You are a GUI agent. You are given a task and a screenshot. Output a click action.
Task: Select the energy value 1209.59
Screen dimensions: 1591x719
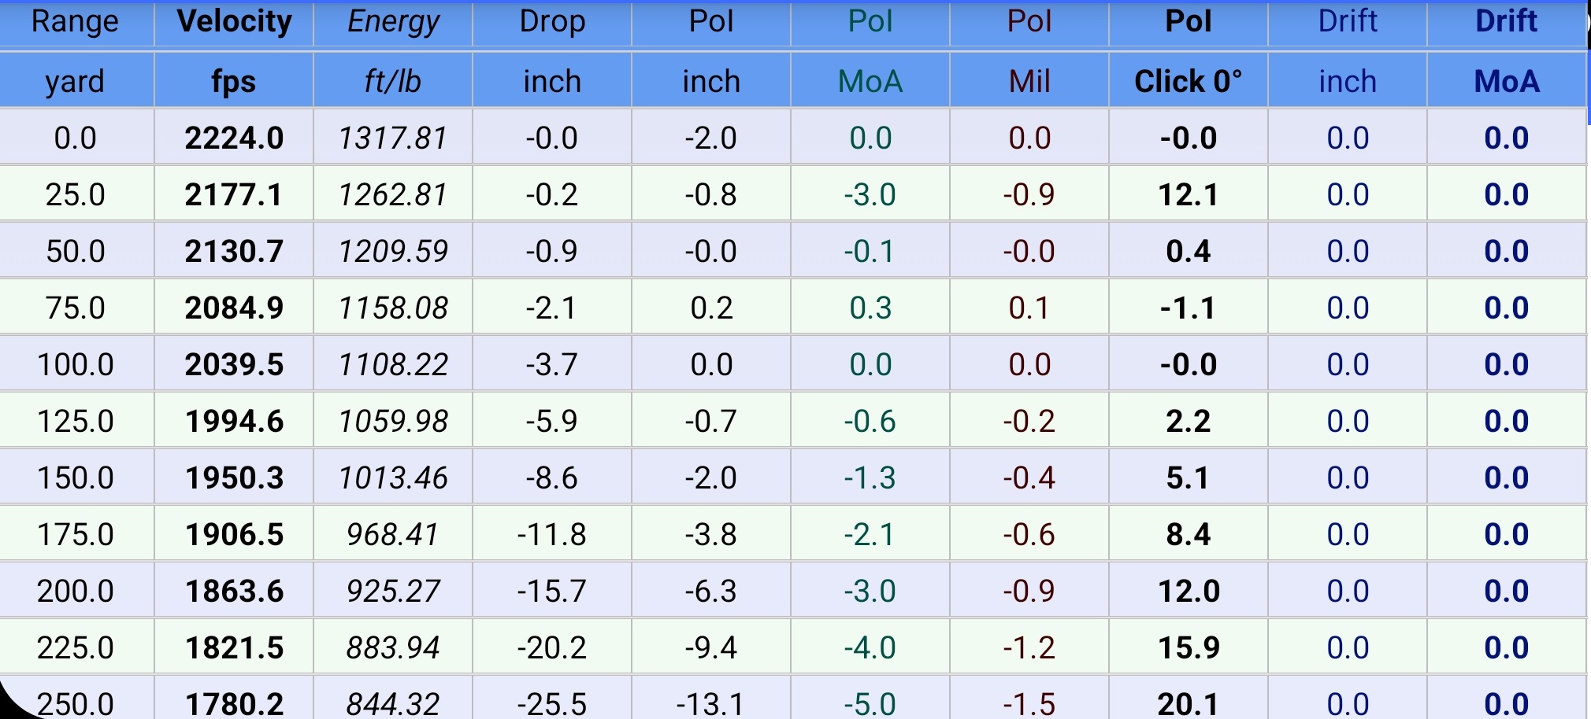[393, 252]
